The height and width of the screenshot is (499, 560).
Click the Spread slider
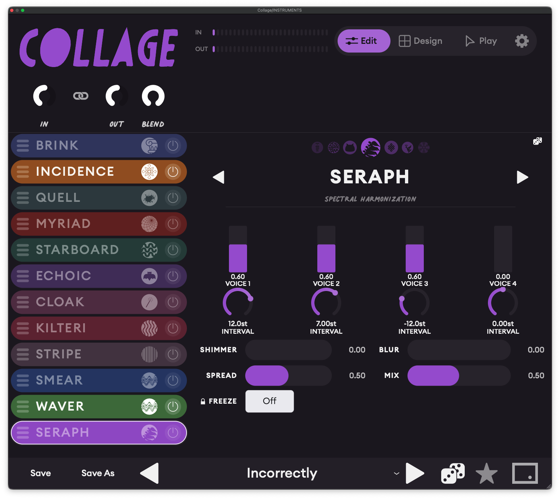288,375
